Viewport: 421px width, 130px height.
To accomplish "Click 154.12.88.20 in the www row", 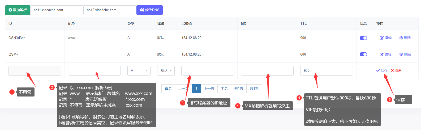I will point(191,38).
